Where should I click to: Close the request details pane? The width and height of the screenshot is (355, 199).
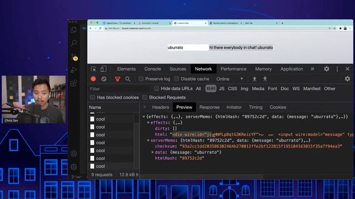click(x=145, y=107)
